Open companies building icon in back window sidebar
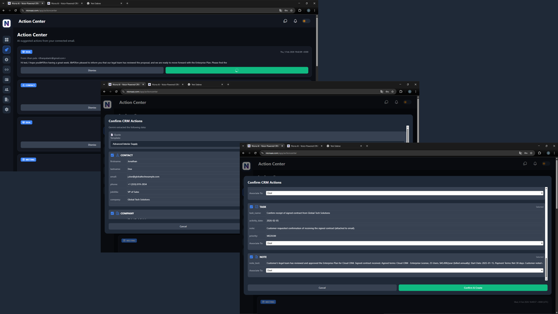The image size is (558, 314). (x=7, y=99)
